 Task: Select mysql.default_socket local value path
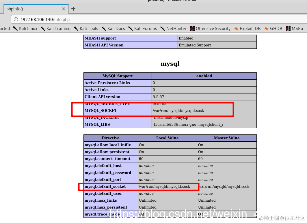[164, 187]
